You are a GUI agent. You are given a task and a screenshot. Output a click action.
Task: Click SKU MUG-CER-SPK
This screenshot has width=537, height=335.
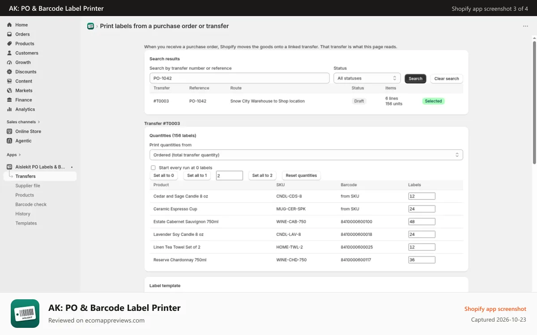[291, 209]
